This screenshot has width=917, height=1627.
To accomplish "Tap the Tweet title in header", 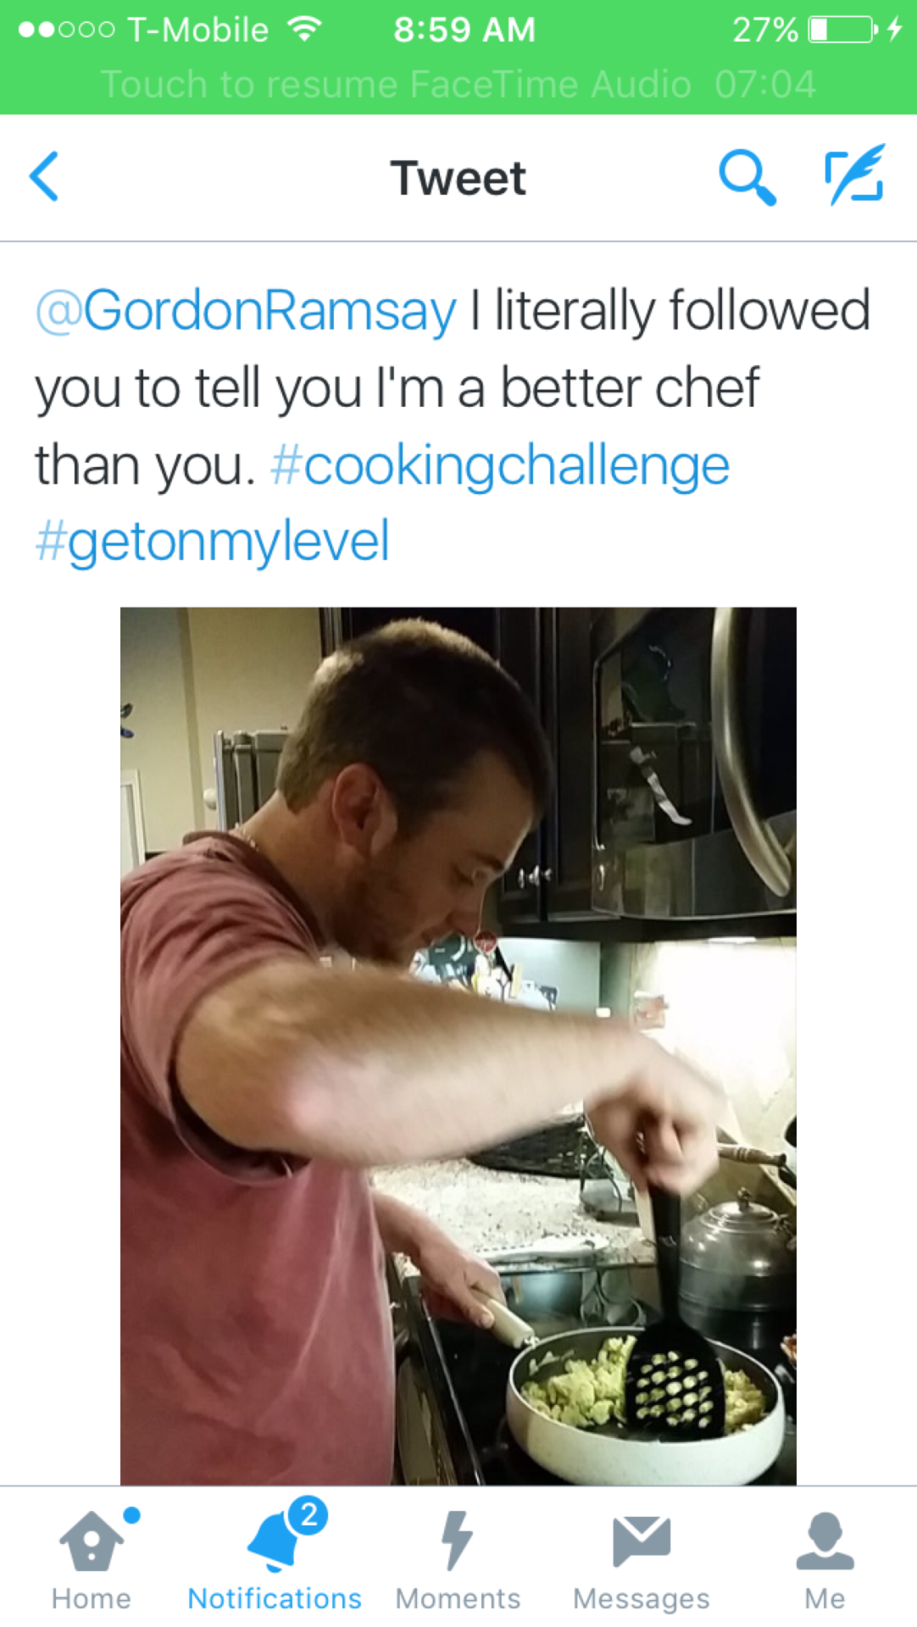I will coord(458,178).
